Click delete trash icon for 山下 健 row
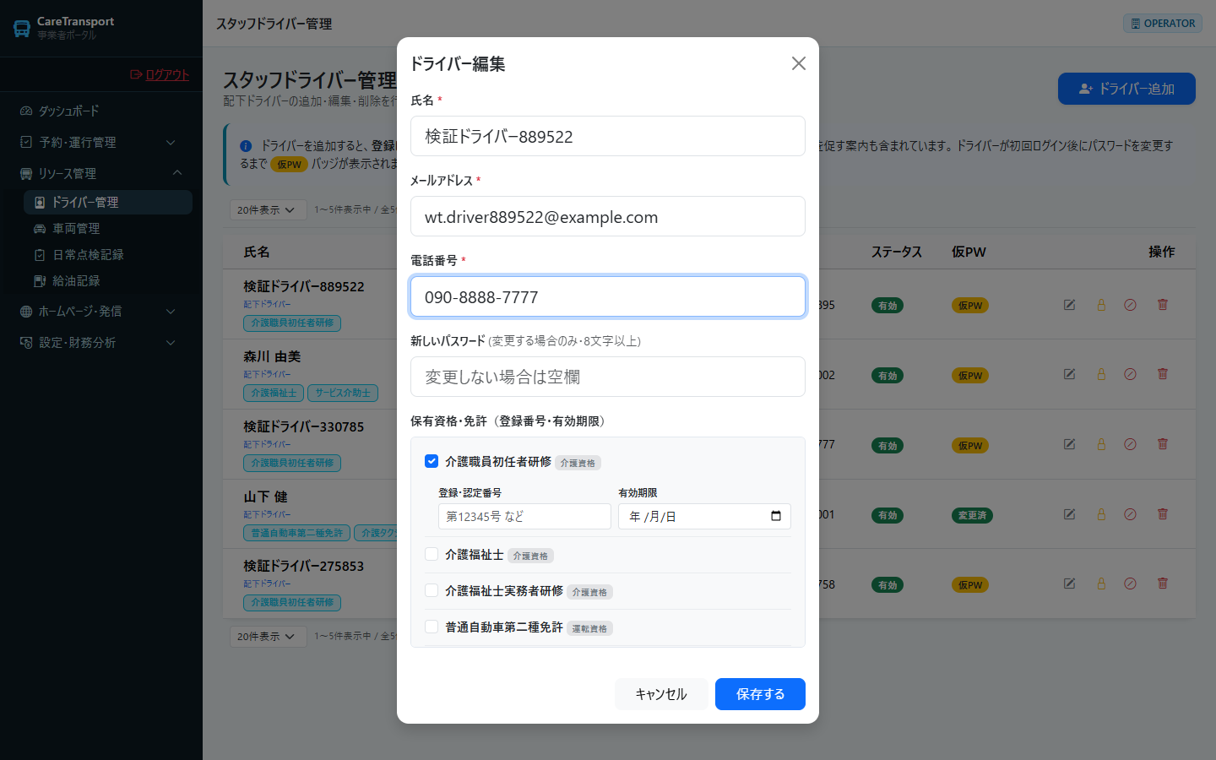 pos(1162,514)
